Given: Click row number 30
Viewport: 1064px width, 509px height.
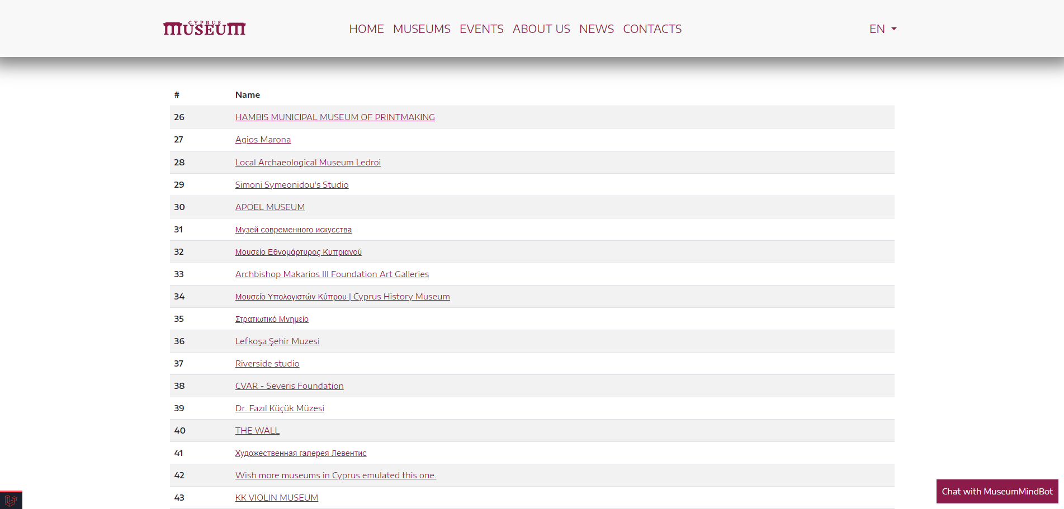Looking at the screenshot, I should [x=179, y=207].
